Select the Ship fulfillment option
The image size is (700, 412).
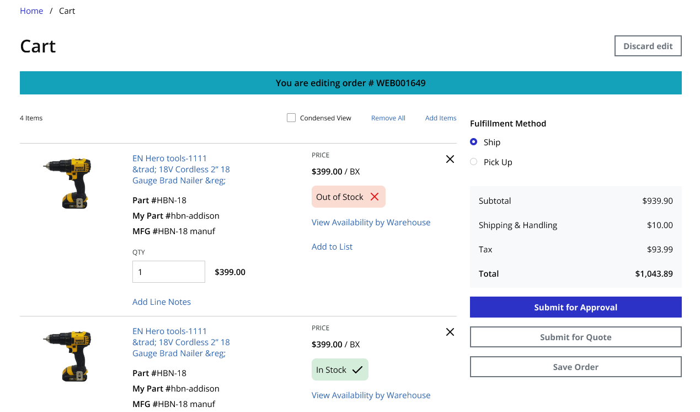(x=474, y=142)
